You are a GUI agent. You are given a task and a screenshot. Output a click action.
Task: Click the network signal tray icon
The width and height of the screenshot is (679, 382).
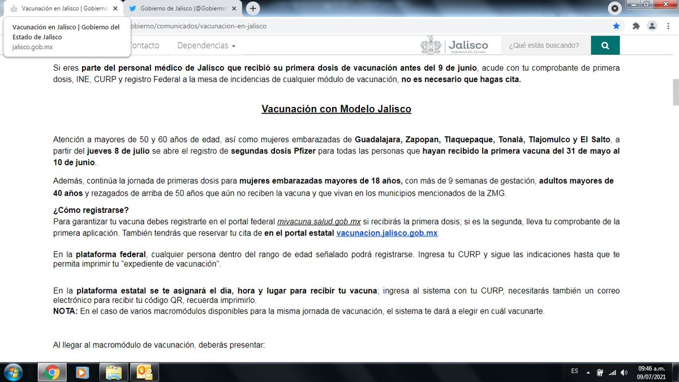612,372
